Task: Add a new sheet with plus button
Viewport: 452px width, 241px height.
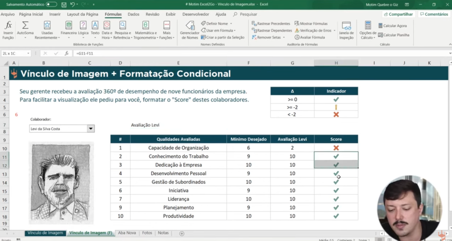Action: (x=181, y=233)
